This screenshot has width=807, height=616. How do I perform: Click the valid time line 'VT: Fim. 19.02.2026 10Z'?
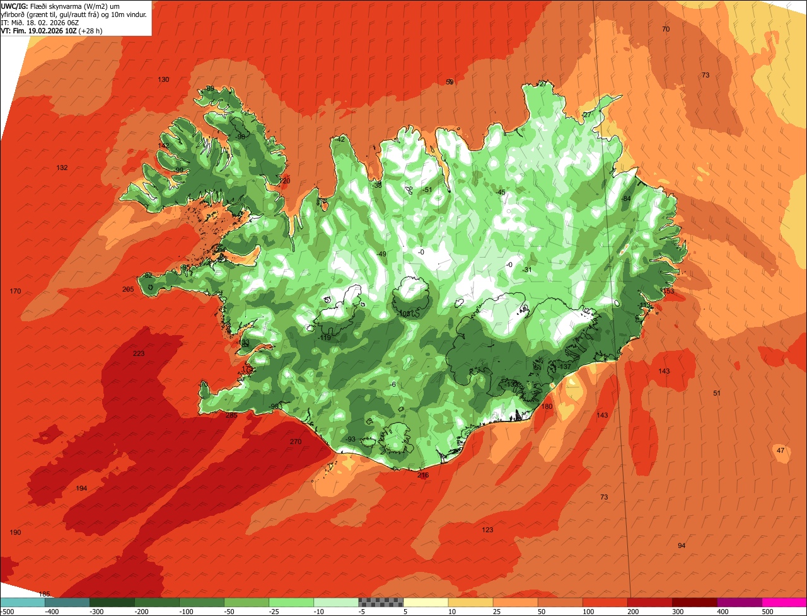point(52,30)
